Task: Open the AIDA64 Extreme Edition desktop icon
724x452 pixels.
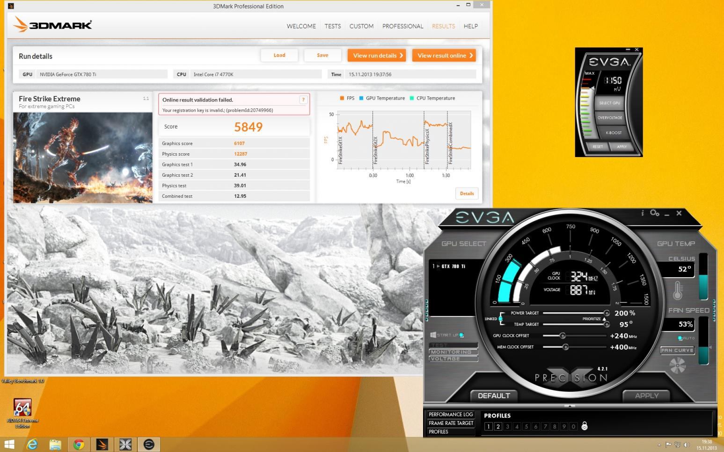Action: [22, 413]
